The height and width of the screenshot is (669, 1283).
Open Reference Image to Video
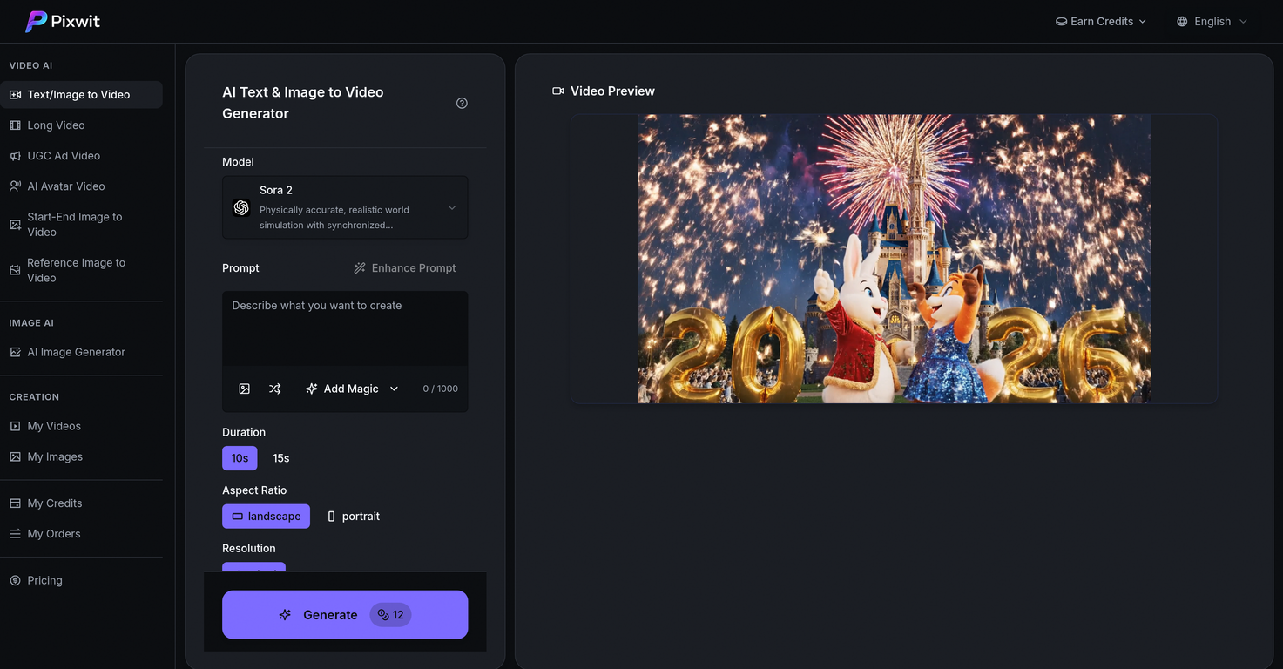pyautogui.click(x=81, y=270)
